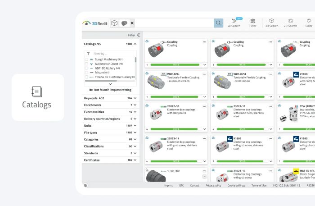Screen dimensions: 315x206
Task: Tick the AutomationDirect catalog checkbox
Action: (86, 64)
